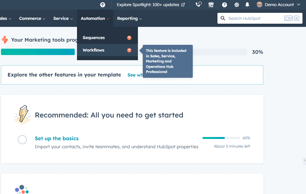Open the Set up the basics link

(56, 139)
